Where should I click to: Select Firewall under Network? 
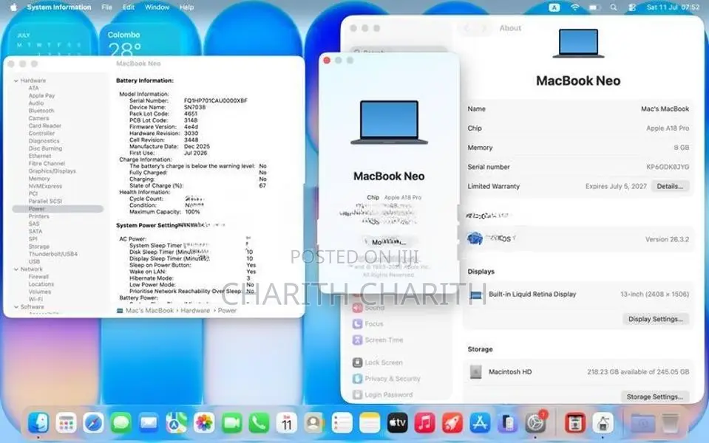tap(38, 277)
